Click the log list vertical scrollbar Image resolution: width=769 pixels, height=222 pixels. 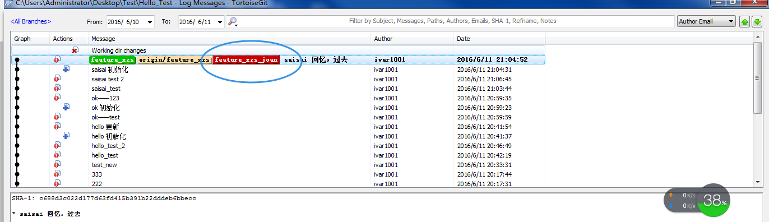758,109
